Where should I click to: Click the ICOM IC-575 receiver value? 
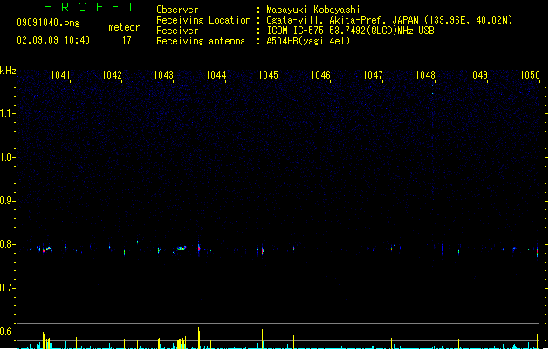[x=351, y=31]
